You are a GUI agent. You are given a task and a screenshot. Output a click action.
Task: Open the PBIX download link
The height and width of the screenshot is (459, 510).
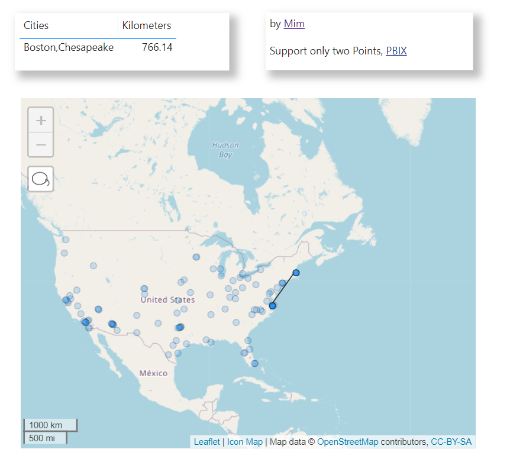click(x=396, y=51)
